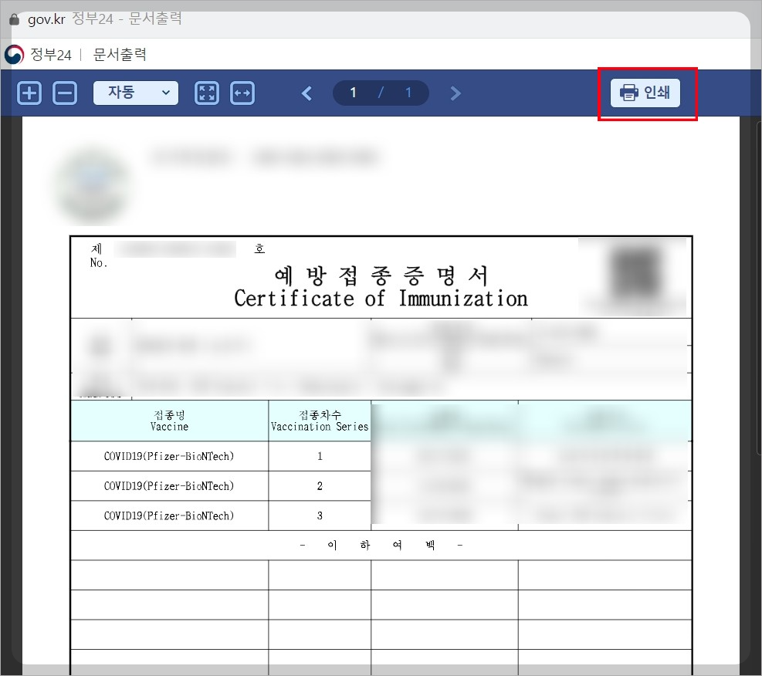762x676 pixels.
Task: Click the 정부24 taegeuk logo
Action: point(13,54)
